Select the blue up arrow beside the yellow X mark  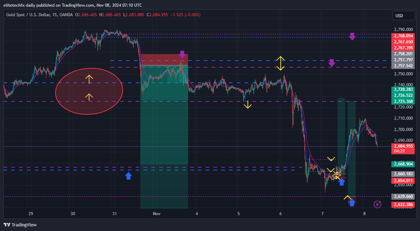(x=342, y=182)
